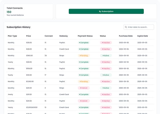The image size is (160, 114).
Task: Click the expire date in the $1,000.00 row
Action: (x=142, y=81)
